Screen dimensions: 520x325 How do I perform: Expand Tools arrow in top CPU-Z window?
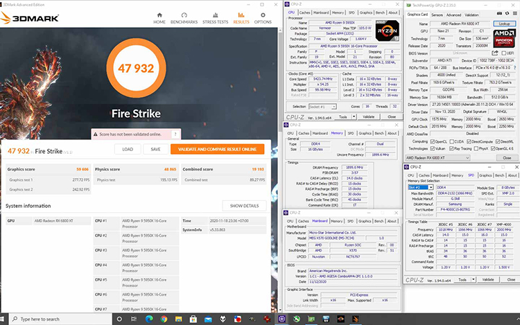(x=354, y=116)
